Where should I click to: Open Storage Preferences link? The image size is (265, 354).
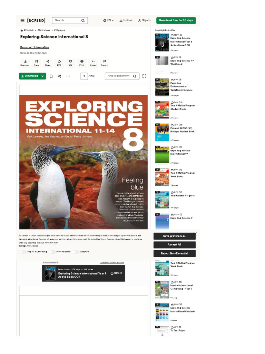tap(28, 246)
